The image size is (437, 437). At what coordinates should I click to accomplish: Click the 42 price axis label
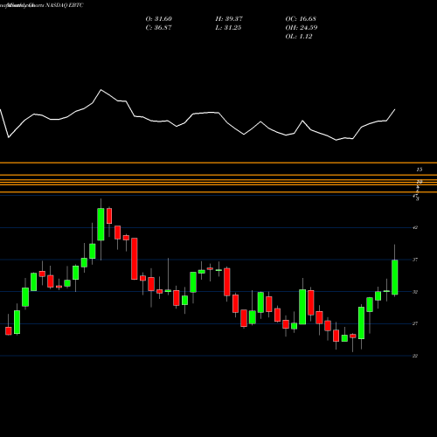click(x=415, y=227)
